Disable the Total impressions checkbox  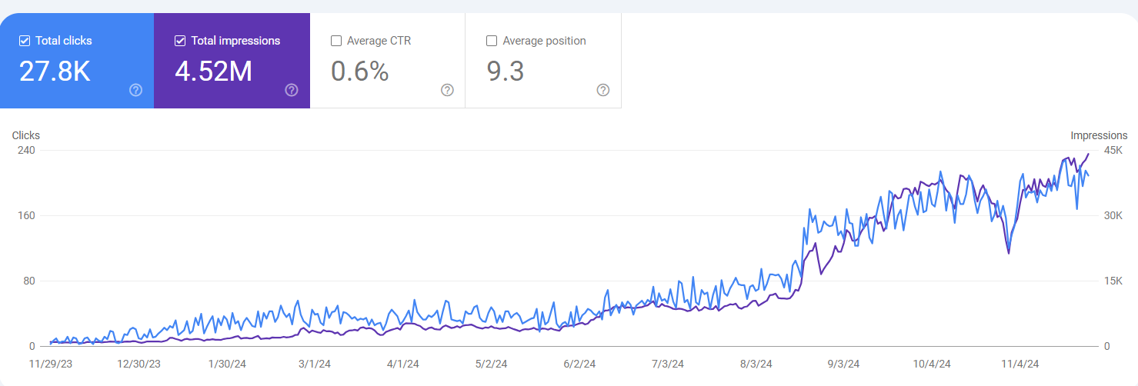pyautogui.click(x=180, y=41)
